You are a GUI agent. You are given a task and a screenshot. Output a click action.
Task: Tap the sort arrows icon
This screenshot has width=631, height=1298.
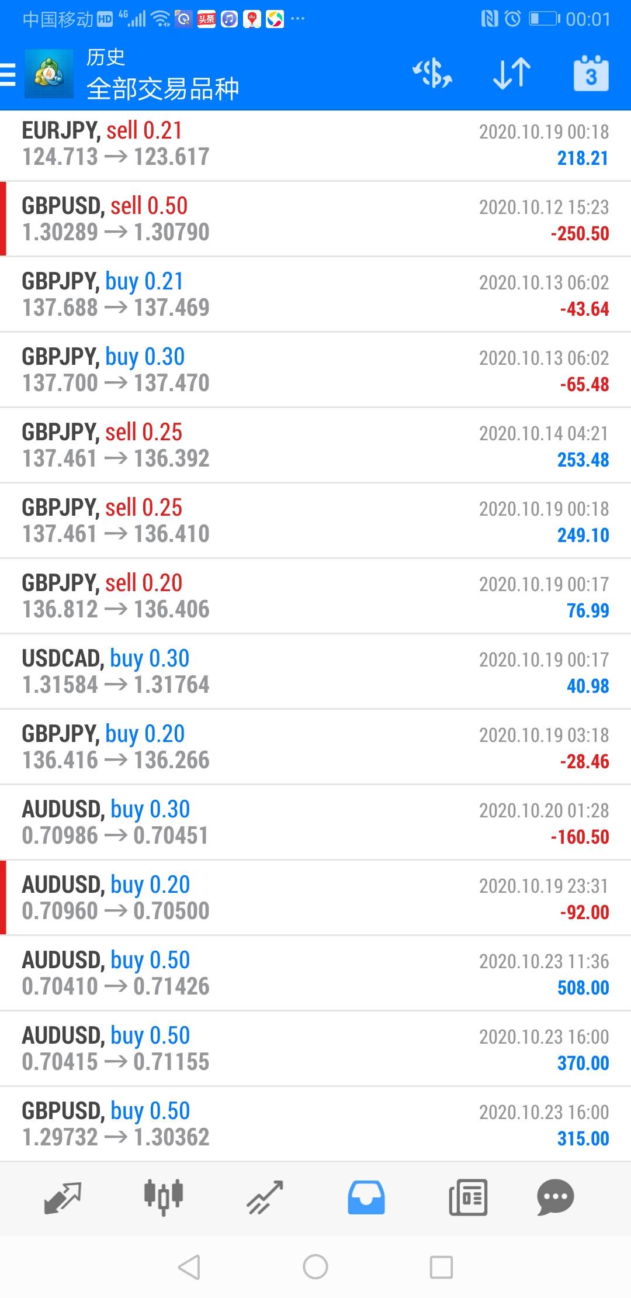[x=511, y=74]
